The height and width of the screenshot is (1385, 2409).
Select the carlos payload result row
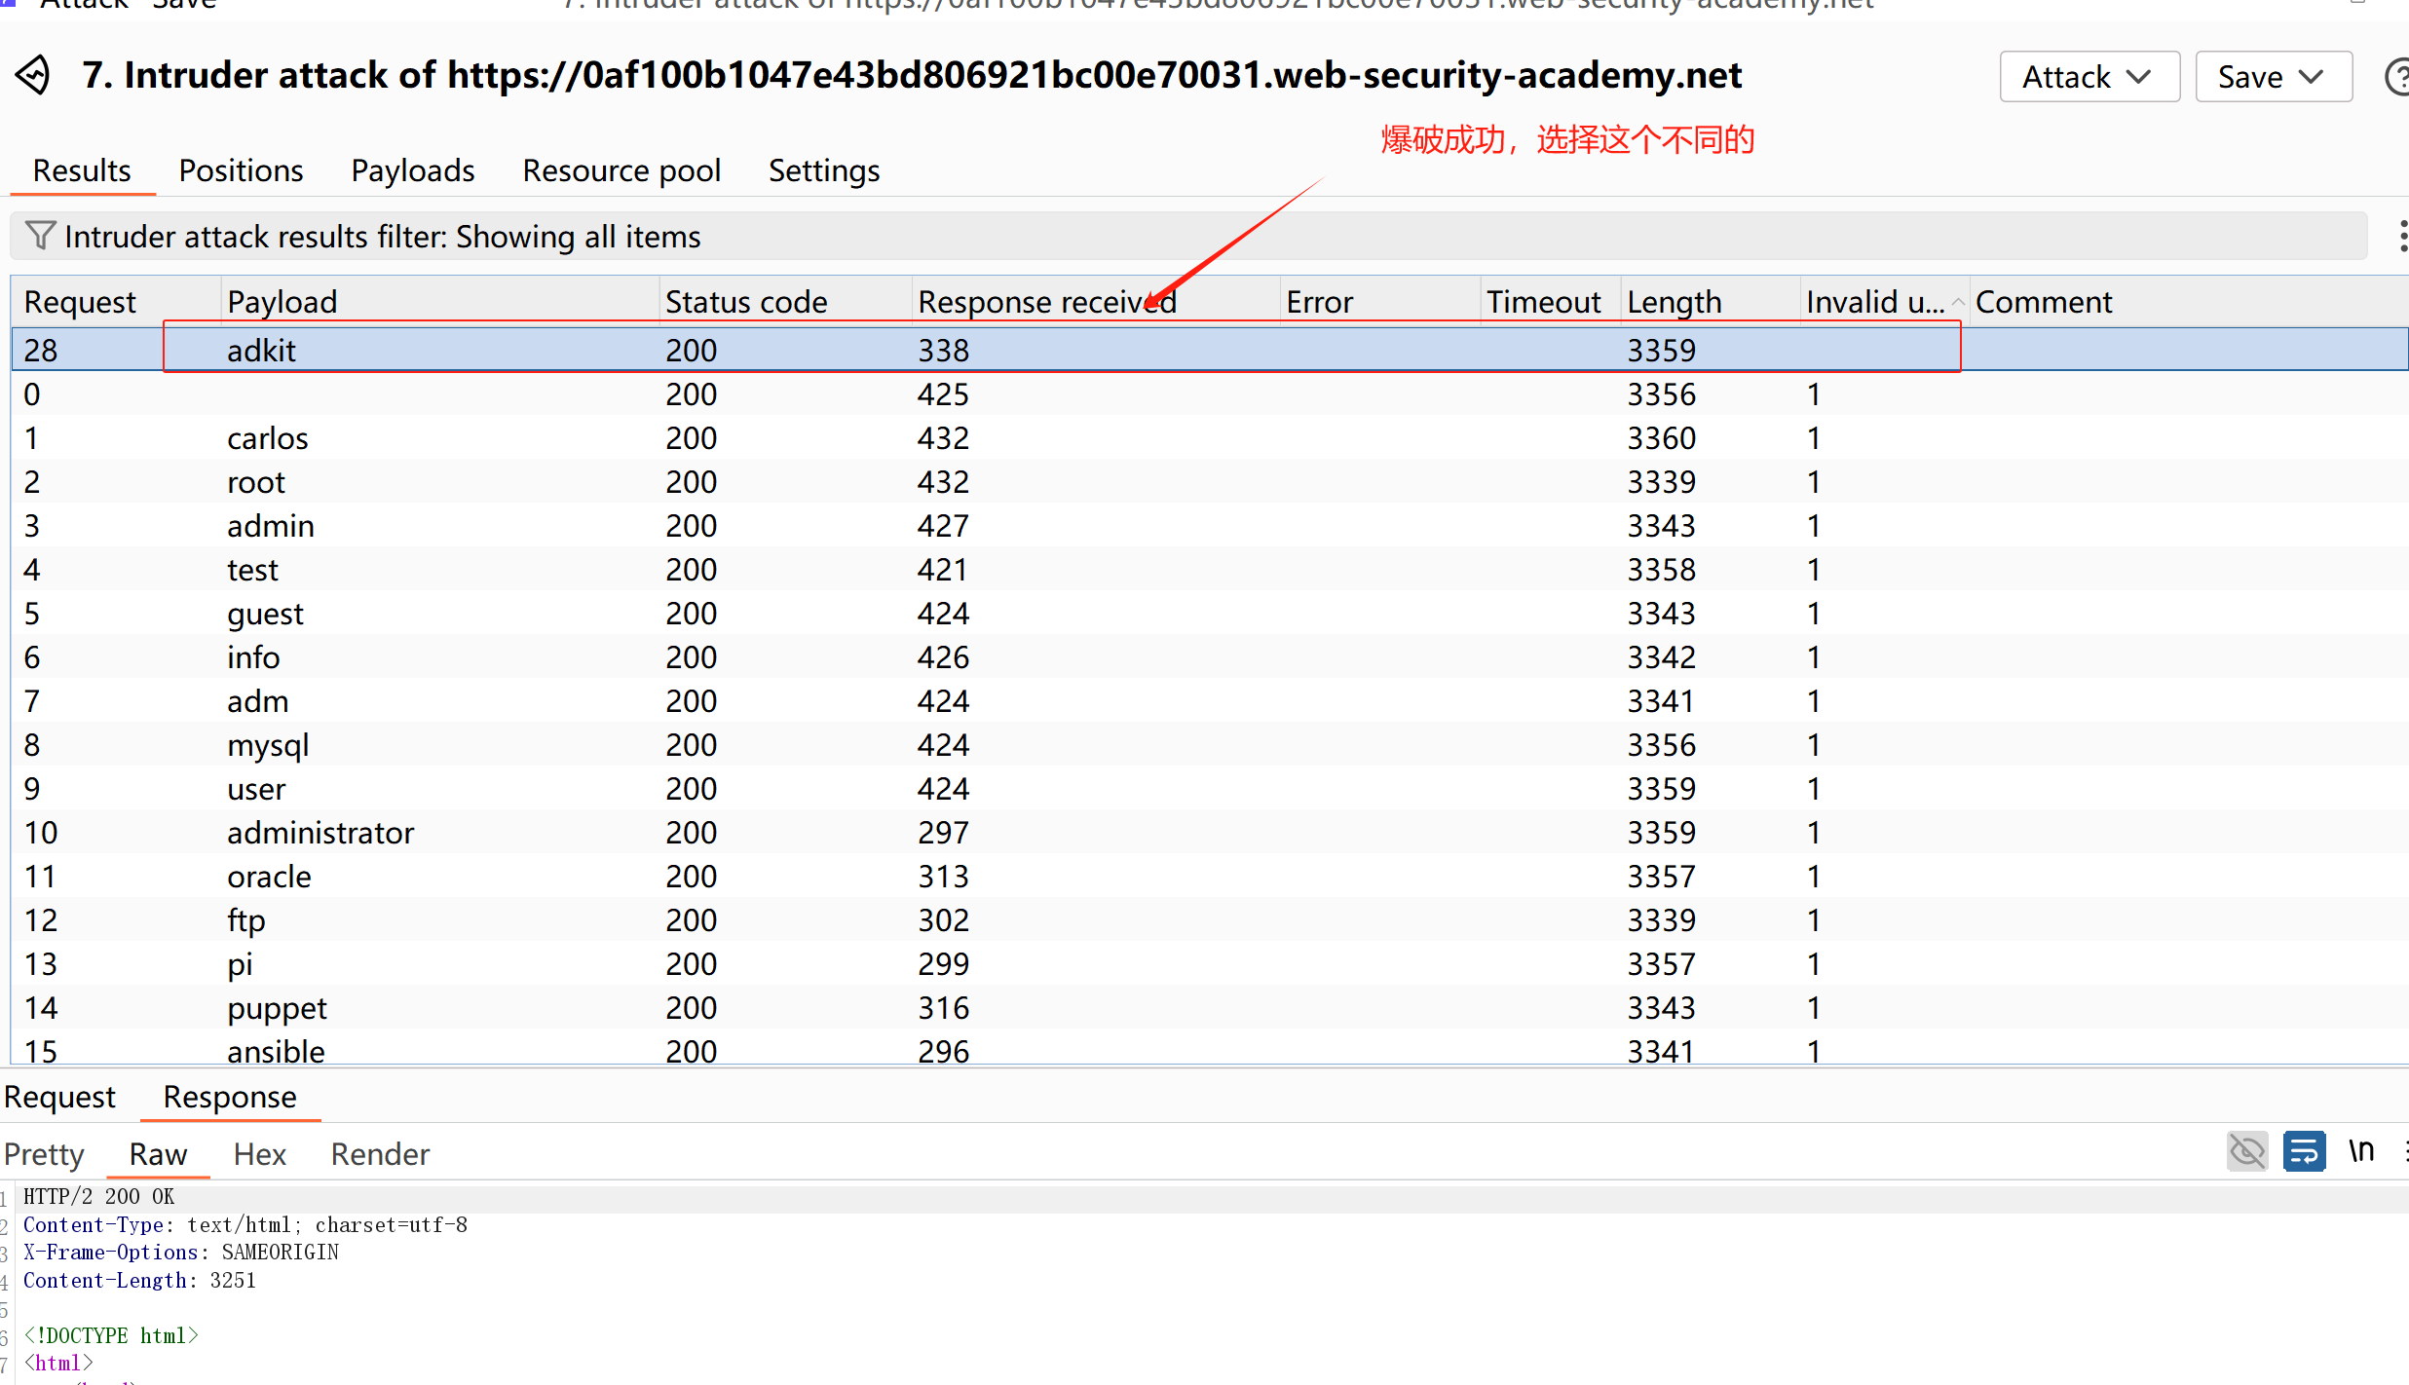(268, 438)
